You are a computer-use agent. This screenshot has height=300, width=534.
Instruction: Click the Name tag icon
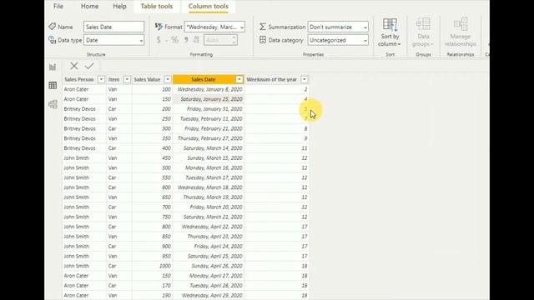coord(52,27)
